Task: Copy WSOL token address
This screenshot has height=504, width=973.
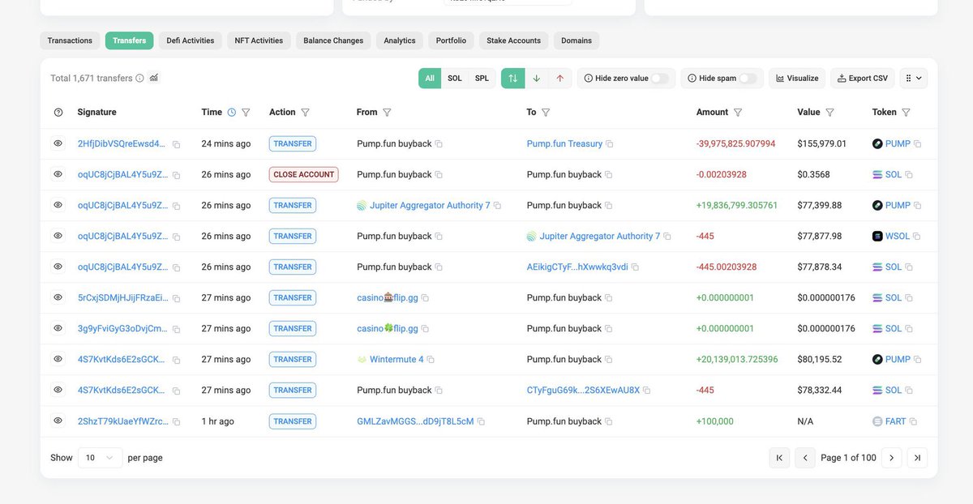Action: (917, 237)
